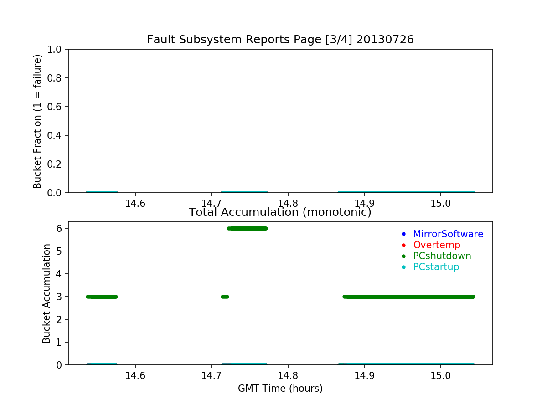Click the GMT Time (hours) axis label

pyautogui.click(x=280, y=389)
